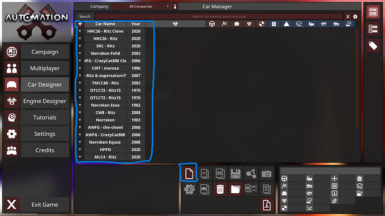Viewport: 385px width, 216px height.
Task: Sort by sofa comfort column header icon
Action: tap(237, 24)
